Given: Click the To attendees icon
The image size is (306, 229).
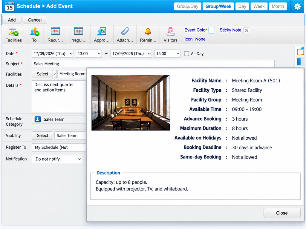Looking at the screenshot, I should tap(34, 35).
